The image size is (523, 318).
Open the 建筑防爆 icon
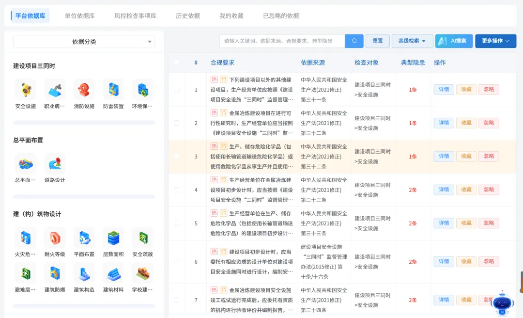click(55, 273)
